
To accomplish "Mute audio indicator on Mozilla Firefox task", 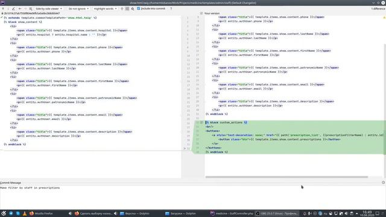I will 70,213.
